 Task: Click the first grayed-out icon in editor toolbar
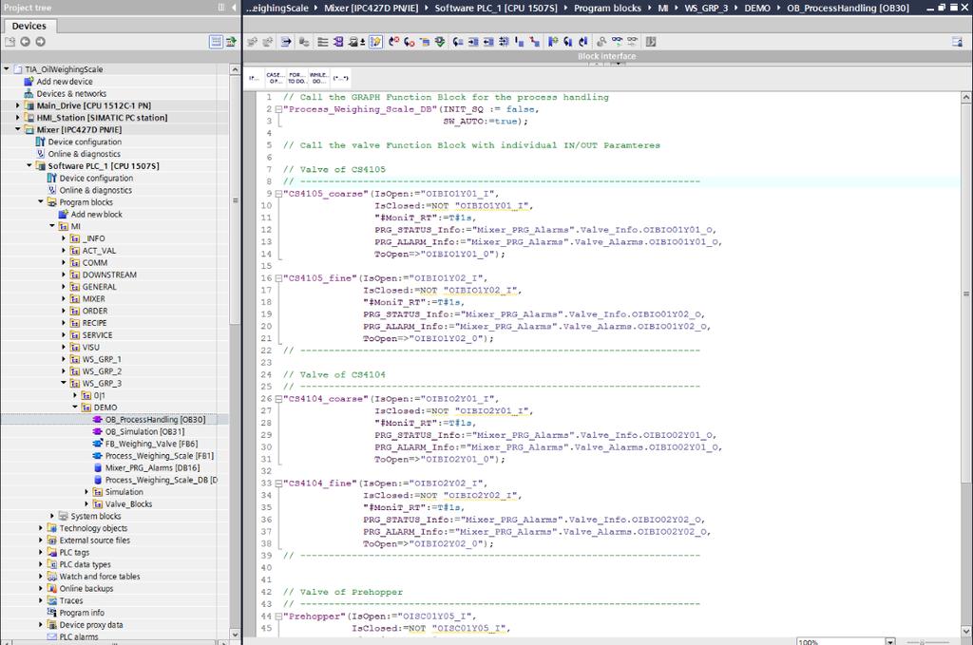pos(252,42)
